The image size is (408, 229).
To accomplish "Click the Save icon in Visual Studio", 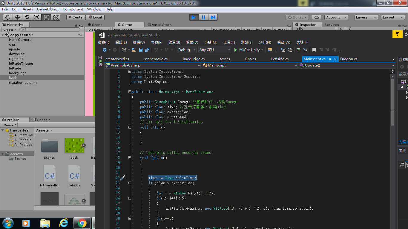I will 140,49.
